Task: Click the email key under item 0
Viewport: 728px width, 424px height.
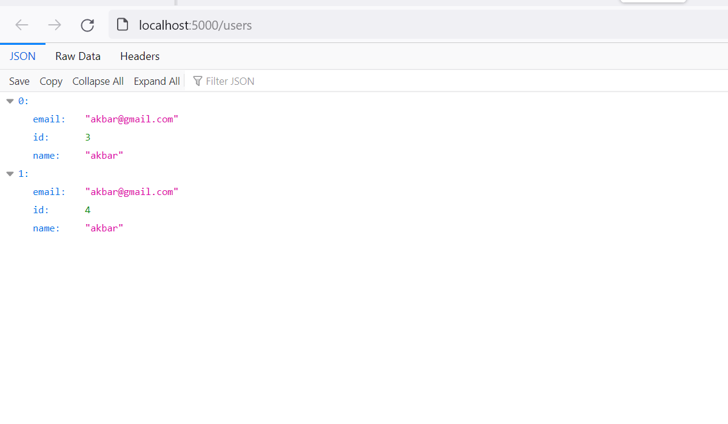Action: 49,119
